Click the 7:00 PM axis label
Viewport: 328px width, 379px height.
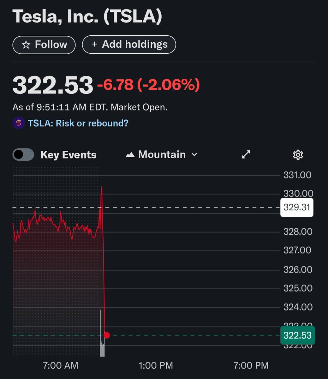pyautogui.click(x=251, y=365)
